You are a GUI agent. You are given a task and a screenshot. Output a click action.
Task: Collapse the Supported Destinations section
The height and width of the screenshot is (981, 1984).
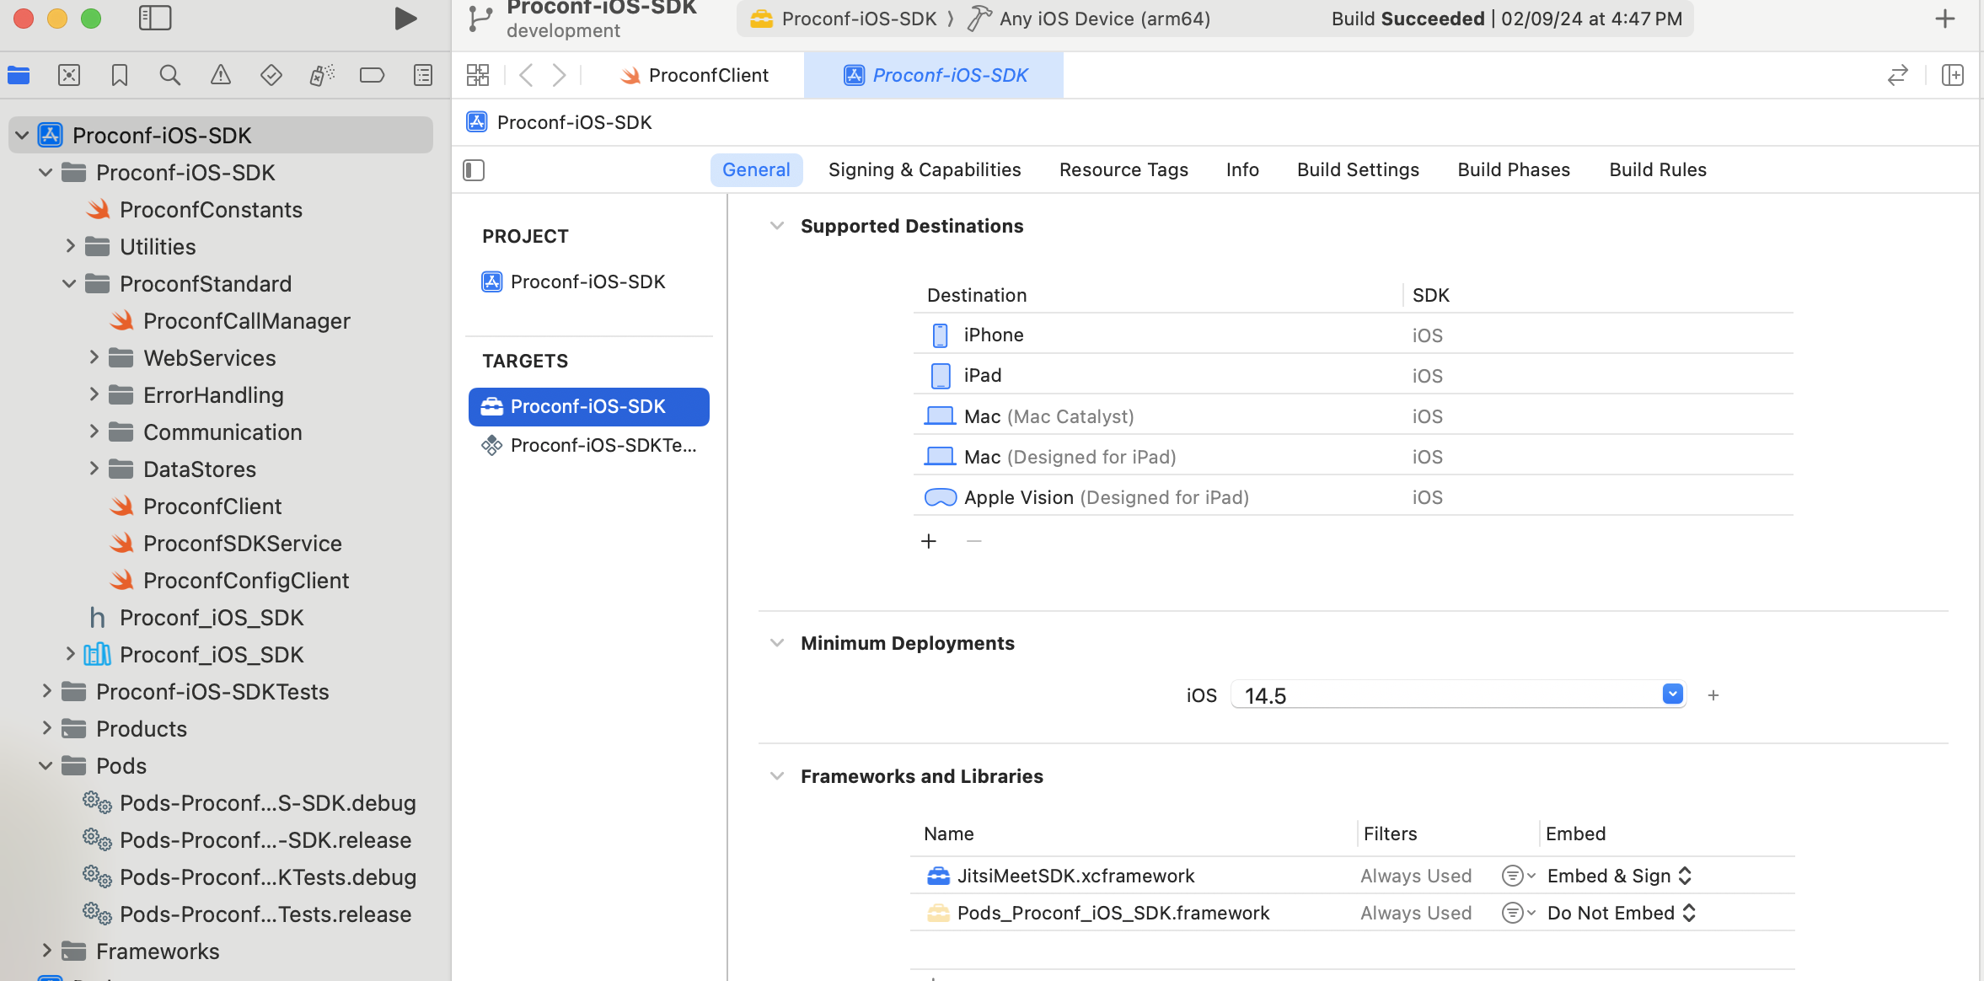(776, 225)
